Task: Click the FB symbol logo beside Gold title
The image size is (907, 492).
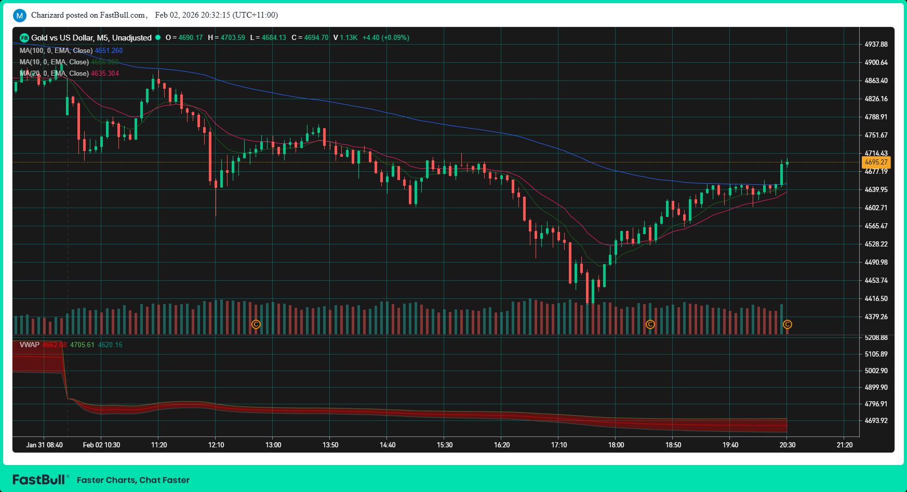Action: tap(24, 38)
